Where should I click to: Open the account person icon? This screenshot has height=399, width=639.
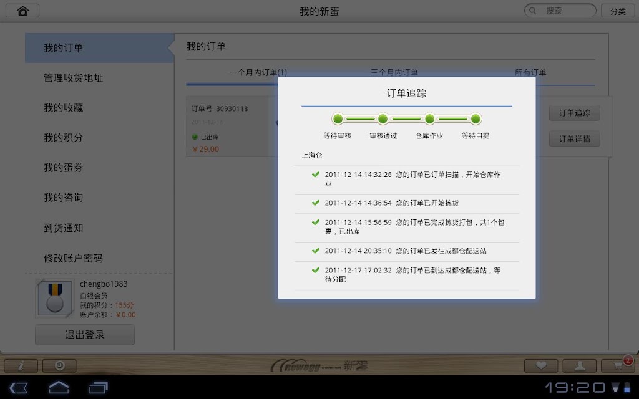pos(580,365)
